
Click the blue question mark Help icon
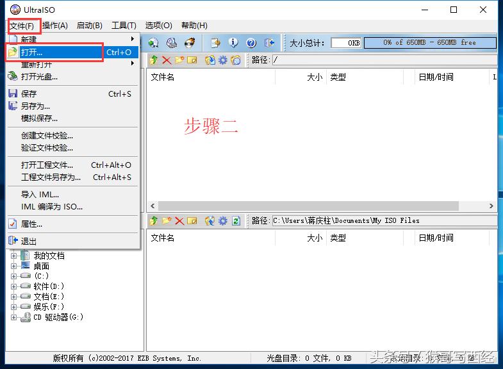tap(251, 43)
